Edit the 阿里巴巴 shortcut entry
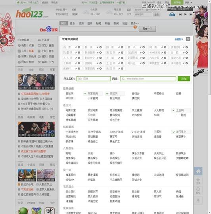The height and width of the screenshot is (214, 211). tap(98, 69)
